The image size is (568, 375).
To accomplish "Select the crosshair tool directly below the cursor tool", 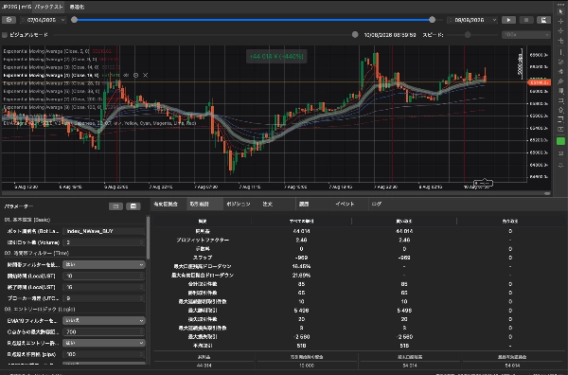I will coord(560,21).
